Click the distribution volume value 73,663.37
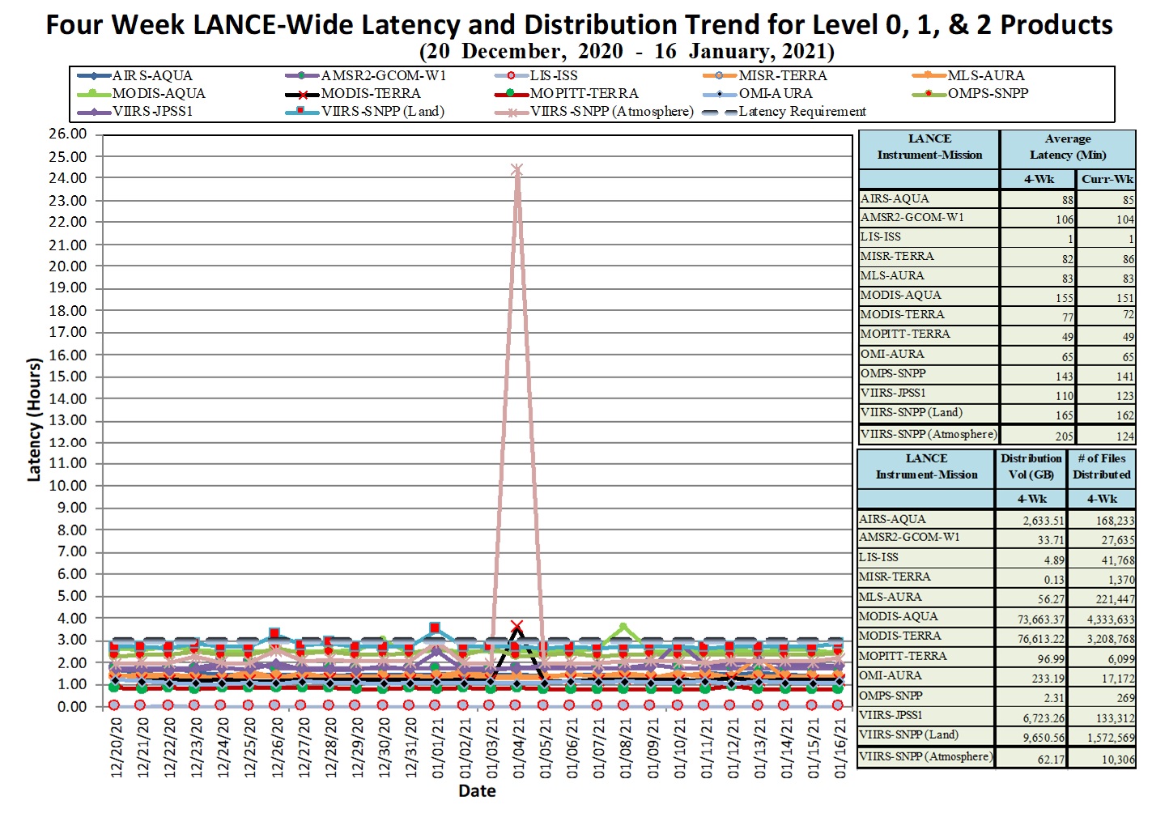Viewport: 1169px width, 826px height. point(1040,619)
